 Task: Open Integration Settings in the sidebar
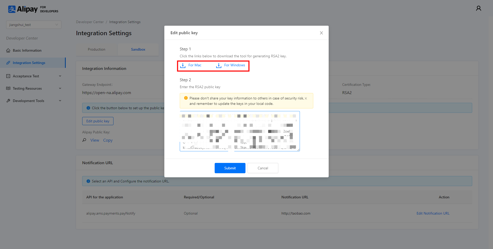pos(29,63)
